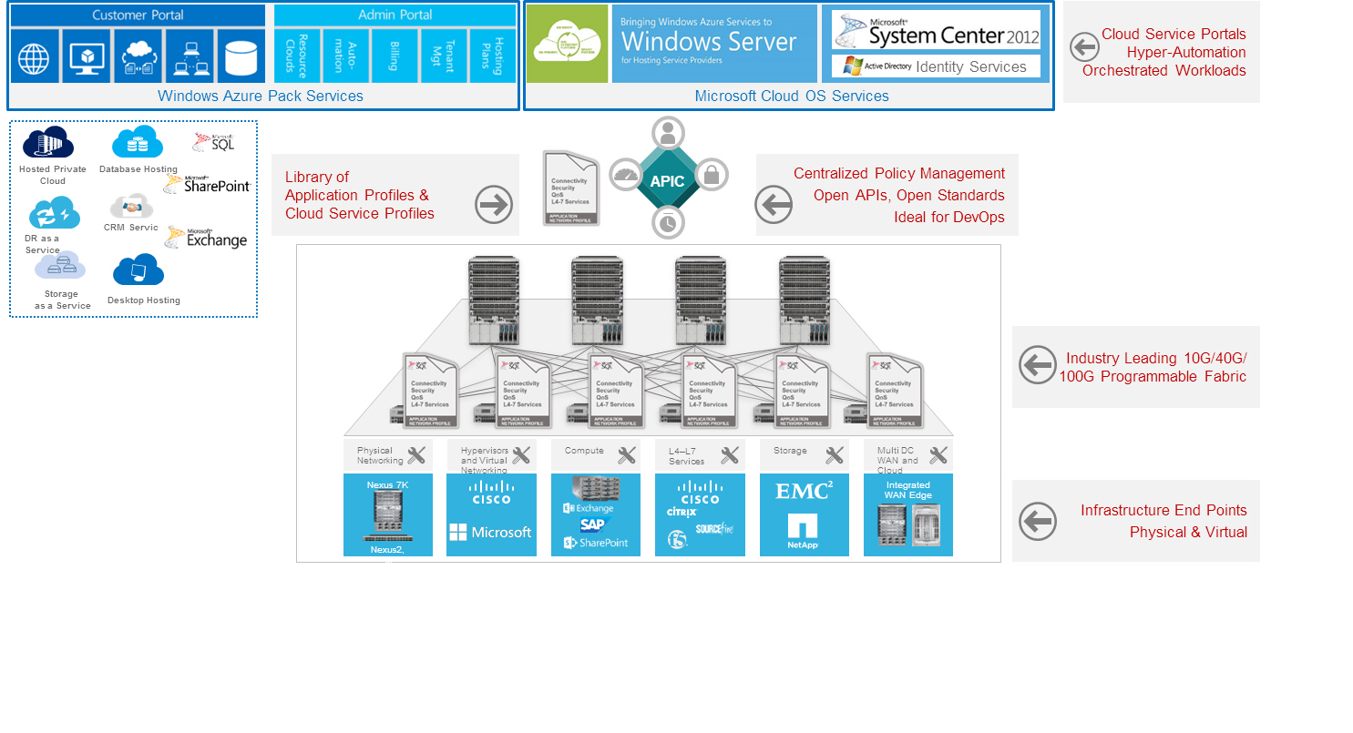The width and height of the screenshot is (1353, 733).
Task: Click the padlock icon beside APIC
Action: tap(712, 176)
